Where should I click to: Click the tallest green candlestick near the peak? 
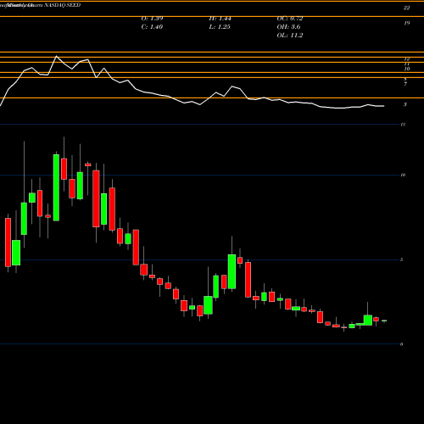pos(56,187)
